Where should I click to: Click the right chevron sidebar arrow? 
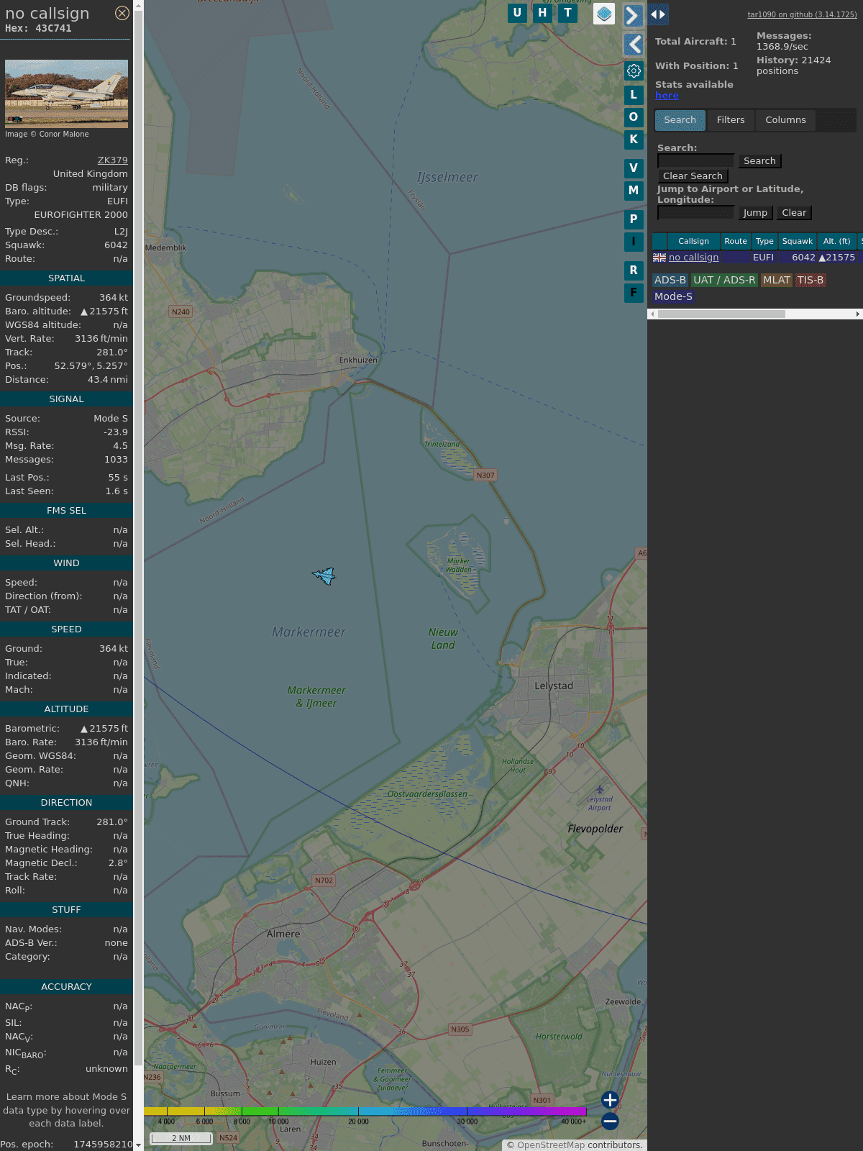pyautogui.click(x=633, y=15)
